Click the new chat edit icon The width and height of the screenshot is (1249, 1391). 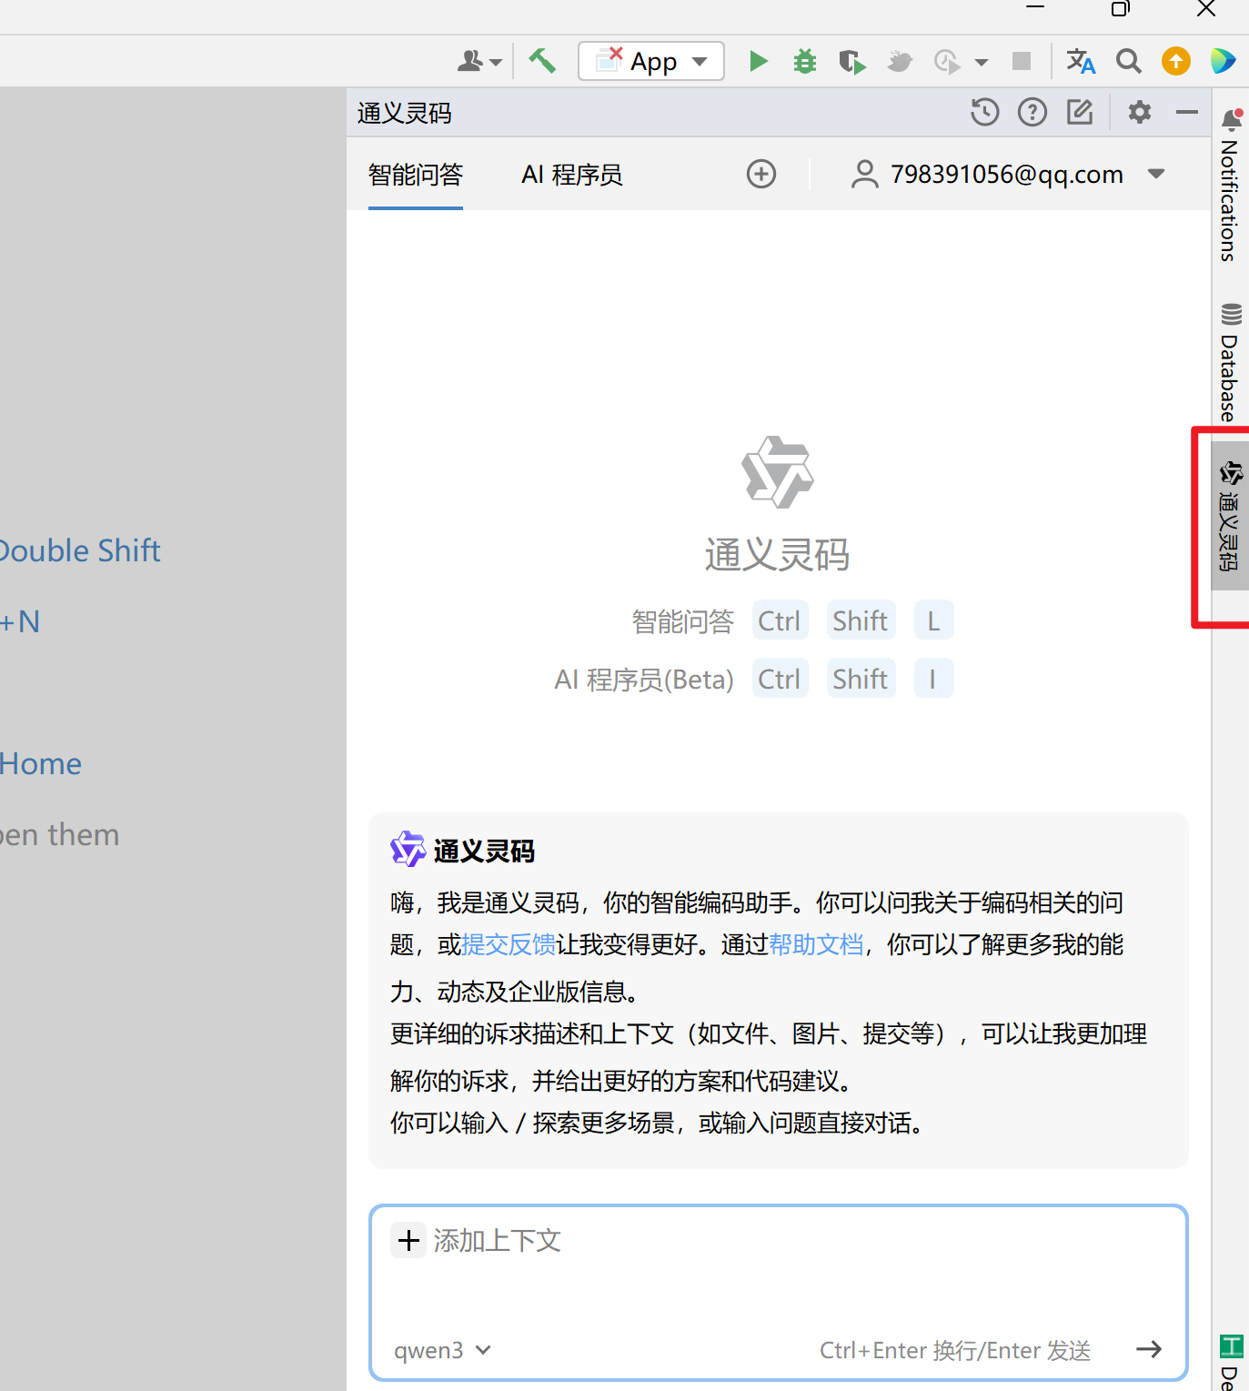[1080, 112]
